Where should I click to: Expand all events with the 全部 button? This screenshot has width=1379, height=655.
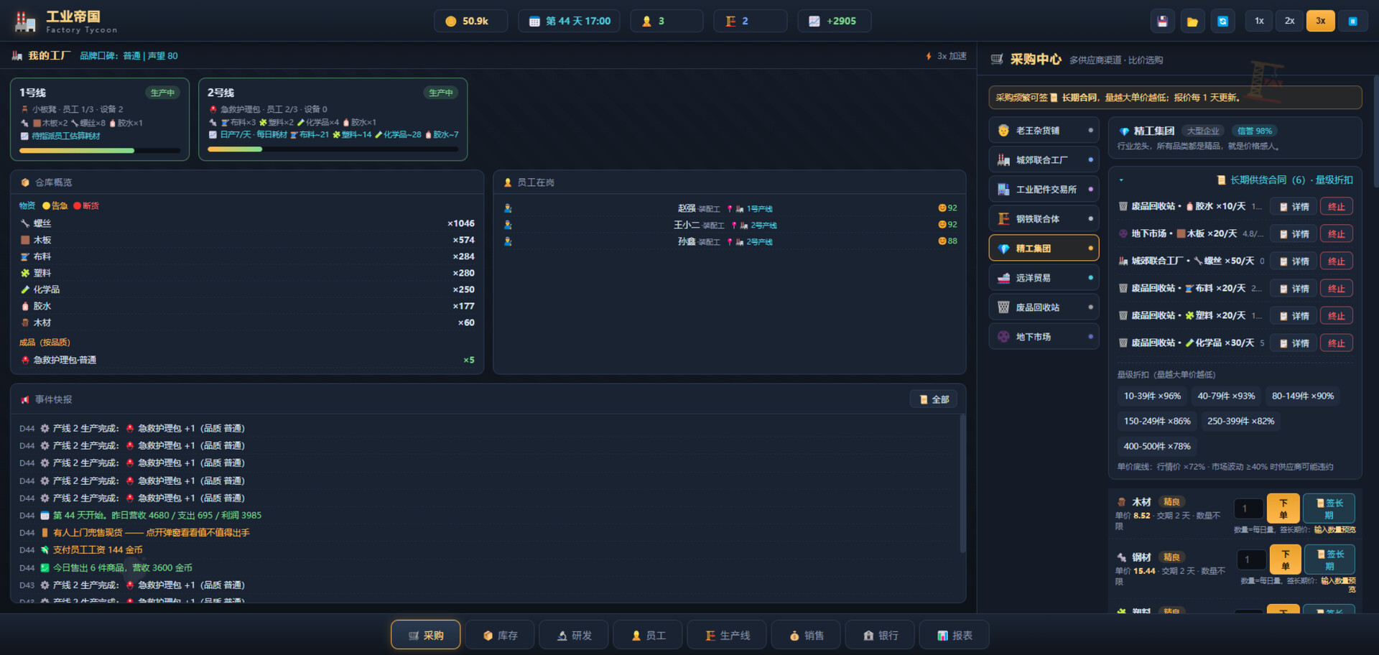[x=934, y=399]
